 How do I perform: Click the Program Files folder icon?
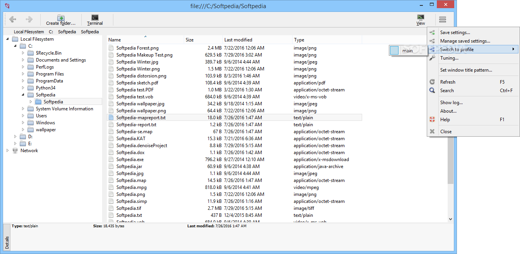pos(31,74)
